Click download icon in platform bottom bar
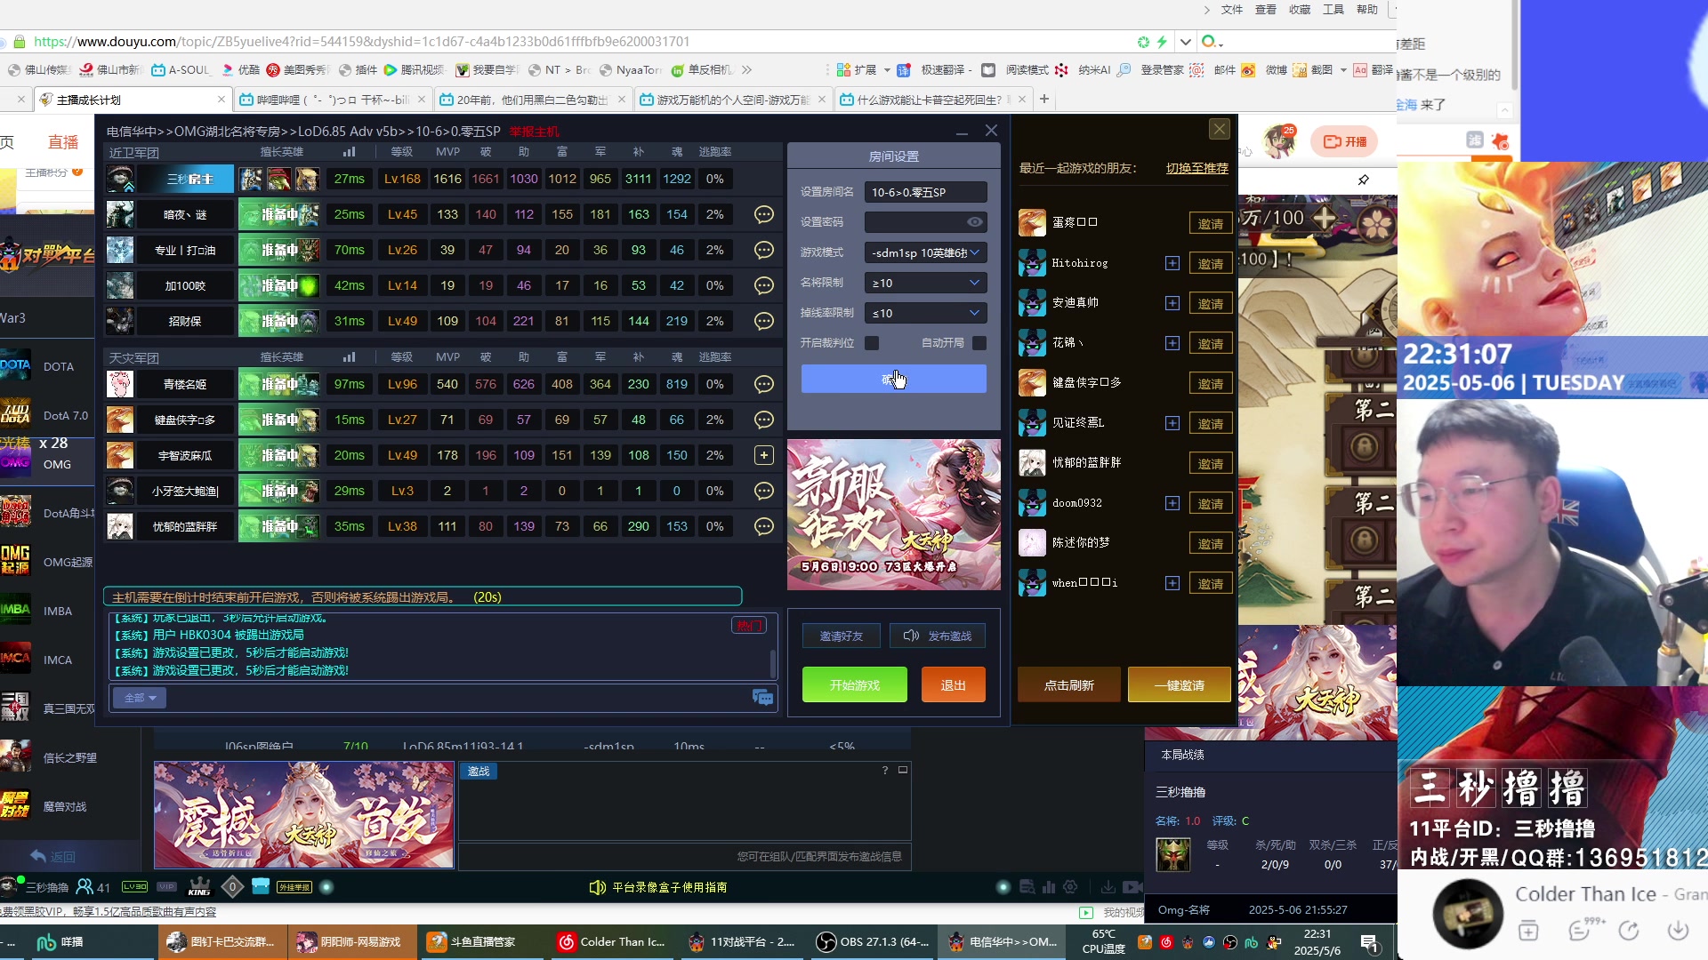Viewport: 1708px width, 960px height. tap(1108, 887)
